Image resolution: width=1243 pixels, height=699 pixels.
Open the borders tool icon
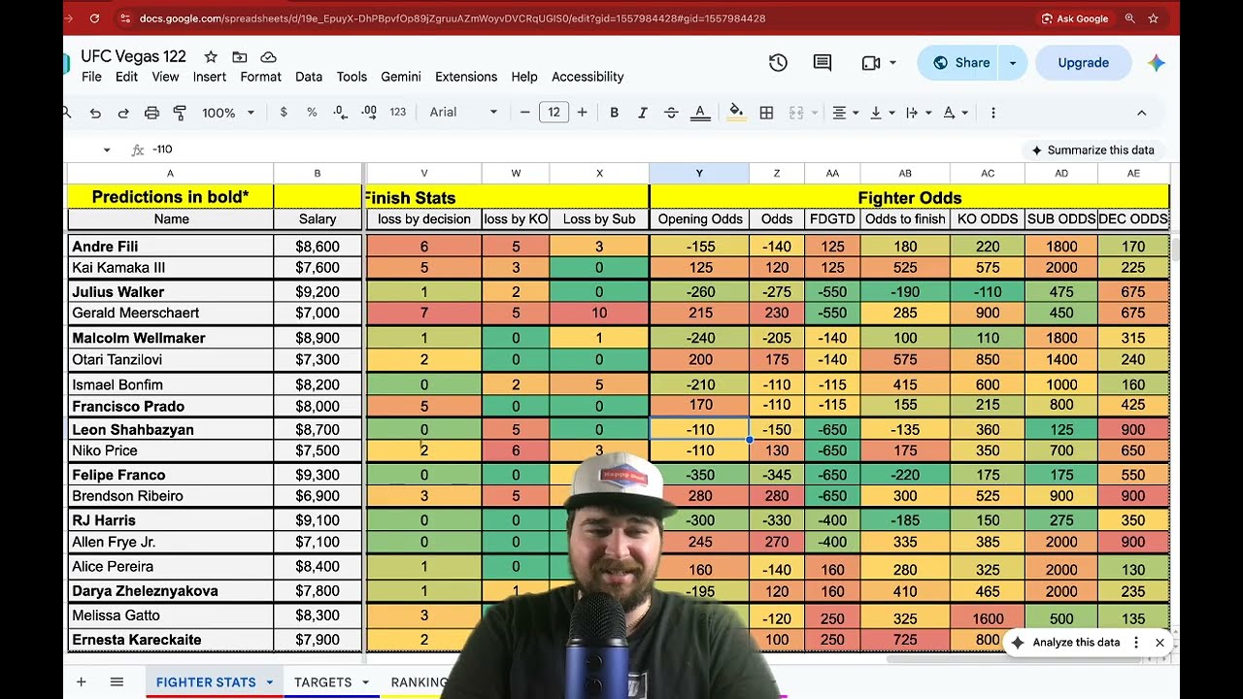click(766, 113)
